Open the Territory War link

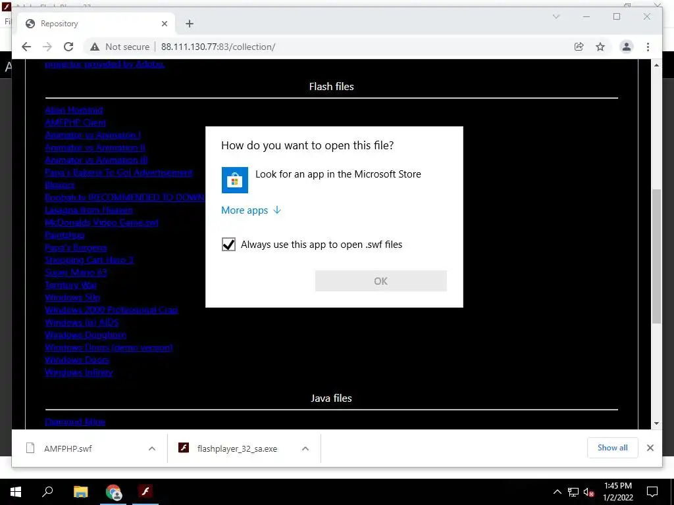pos(71,285)
